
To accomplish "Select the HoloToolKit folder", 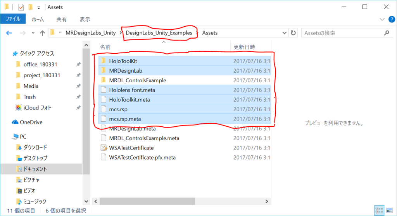I will click(x=184, y=61).
